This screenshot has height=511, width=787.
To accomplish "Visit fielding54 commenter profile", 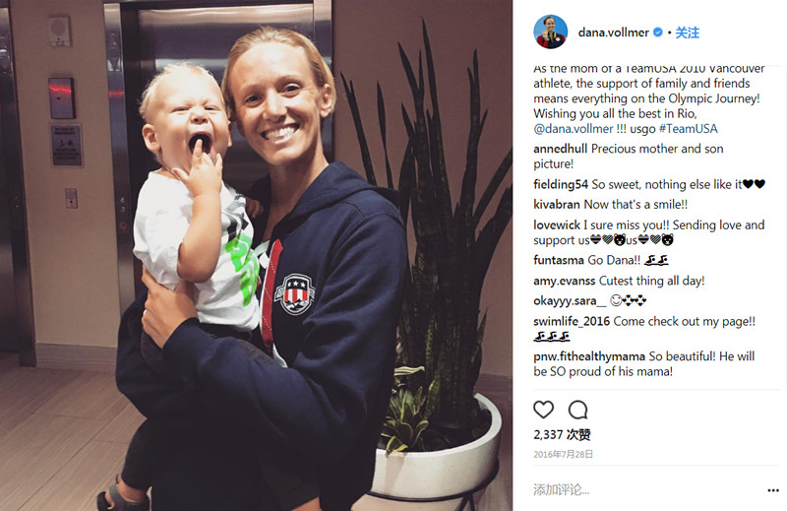I will point(561,184).
